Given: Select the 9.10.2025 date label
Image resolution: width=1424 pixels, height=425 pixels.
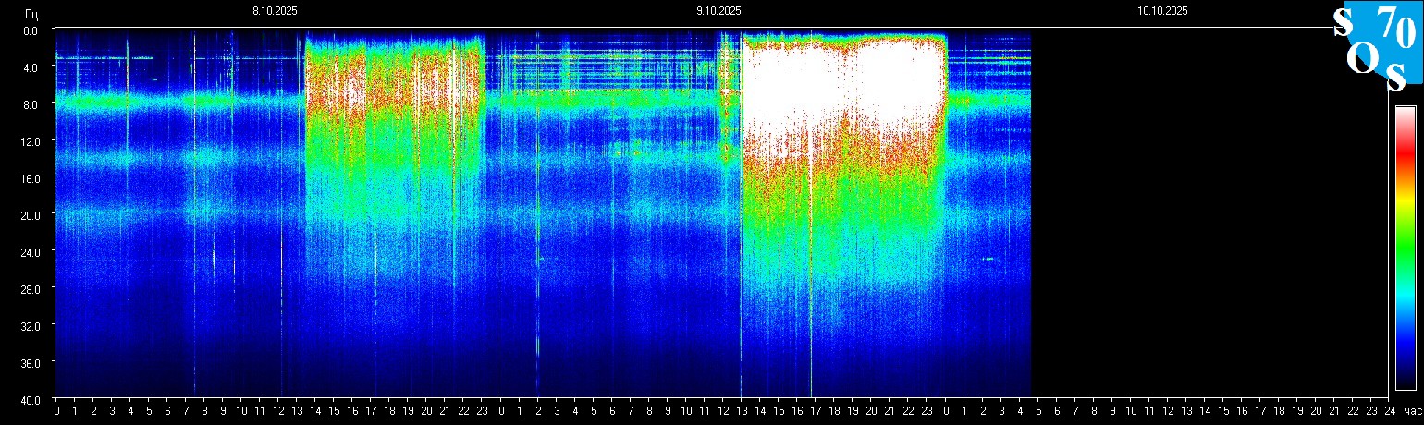Looking at the screenshot, I should [x=718, y=11].
